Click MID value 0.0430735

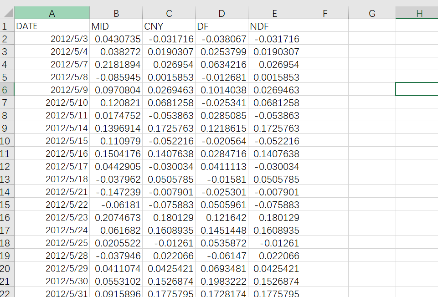point(116,39)
